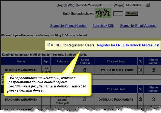
Task: Open the Search by Email Address link
Action: (138, 26)
